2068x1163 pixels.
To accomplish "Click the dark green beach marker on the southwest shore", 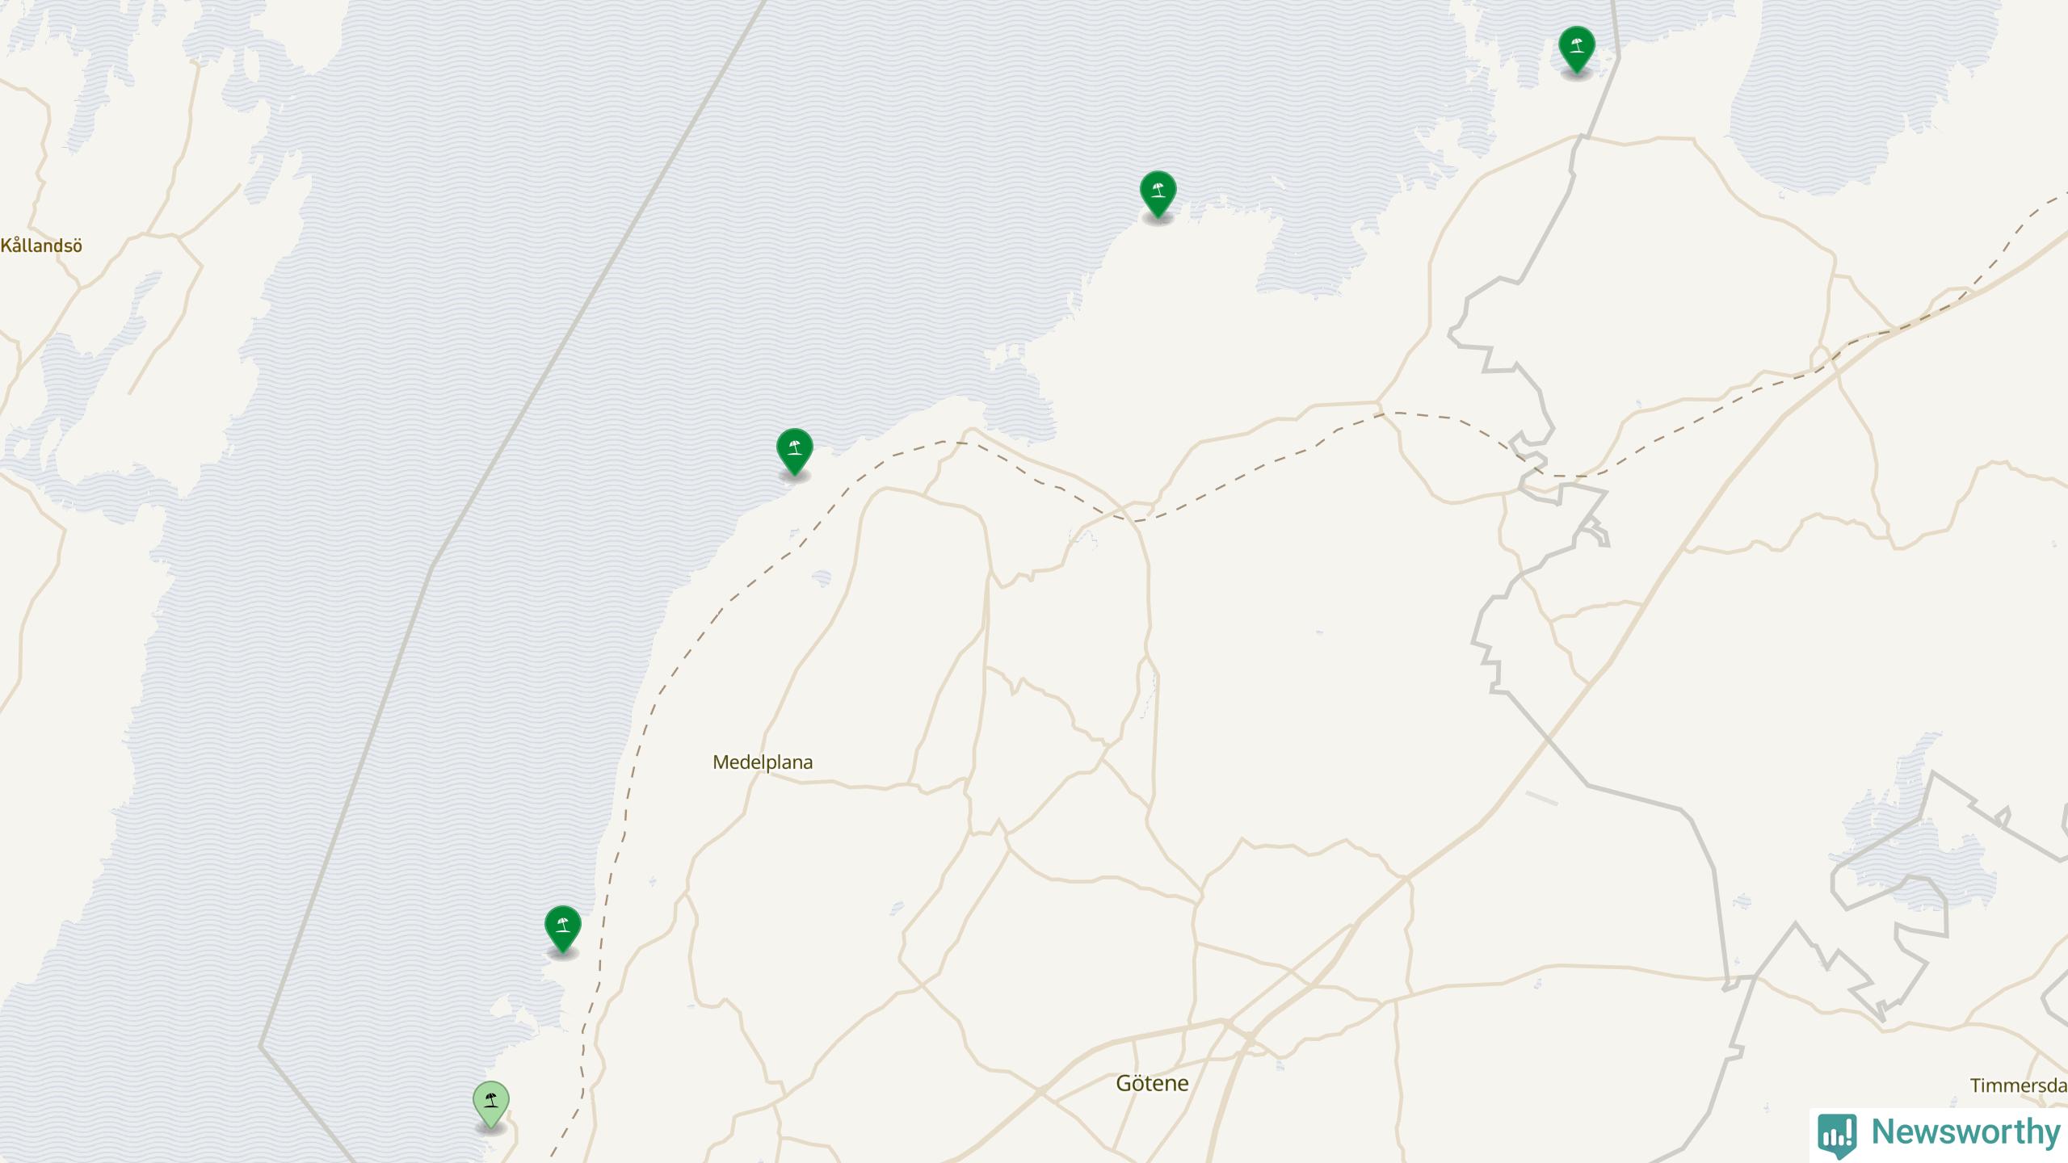I will pos(562,929).
